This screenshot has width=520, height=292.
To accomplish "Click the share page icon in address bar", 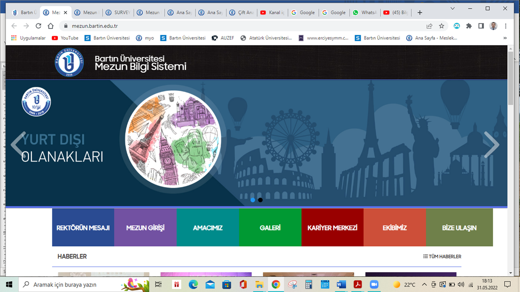I will [429, 26].
